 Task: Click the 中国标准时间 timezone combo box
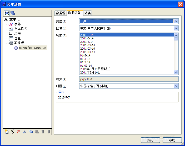coord(129,86)
